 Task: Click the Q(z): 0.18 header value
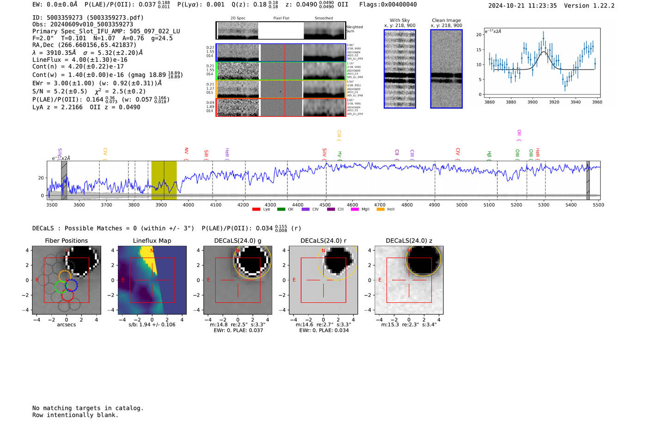pyautogui.click(x=255, y=5)
